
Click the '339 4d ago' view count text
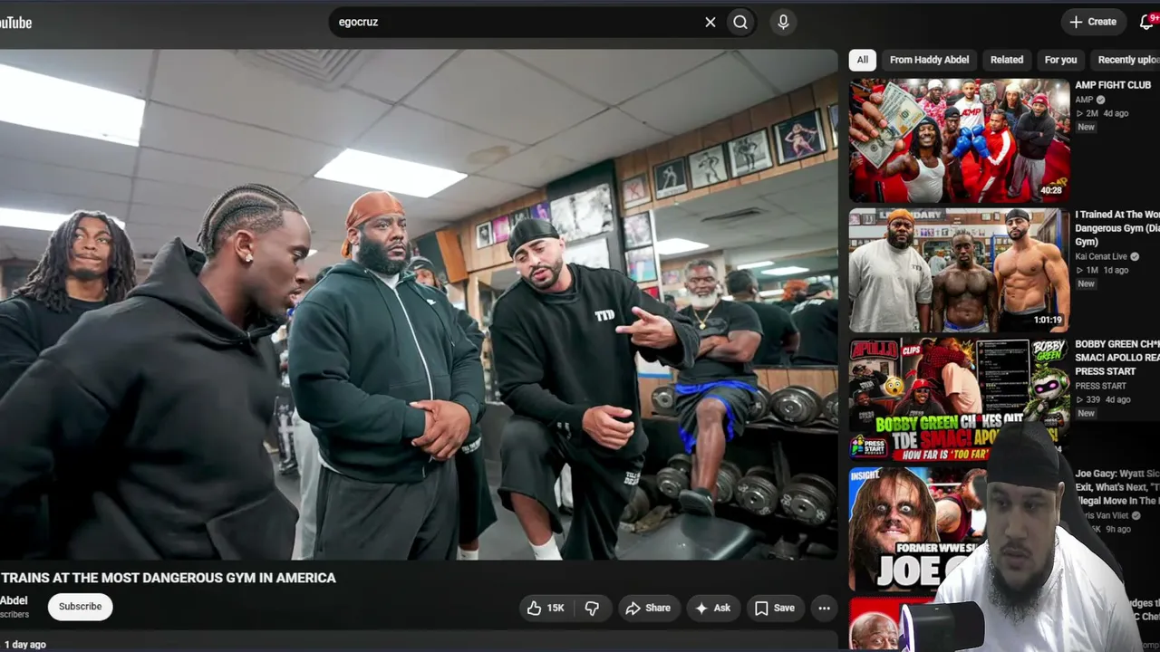[1103, 399]
